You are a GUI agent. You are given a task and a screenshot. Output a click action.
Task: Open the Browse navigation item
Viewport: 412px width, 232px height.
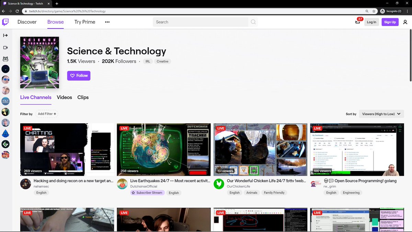point(56,22)
